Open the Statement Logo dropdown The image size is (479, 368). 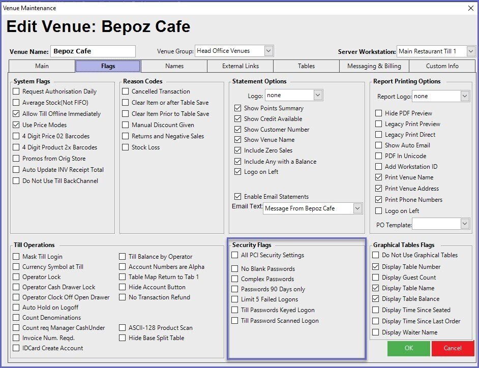(318, 95)
